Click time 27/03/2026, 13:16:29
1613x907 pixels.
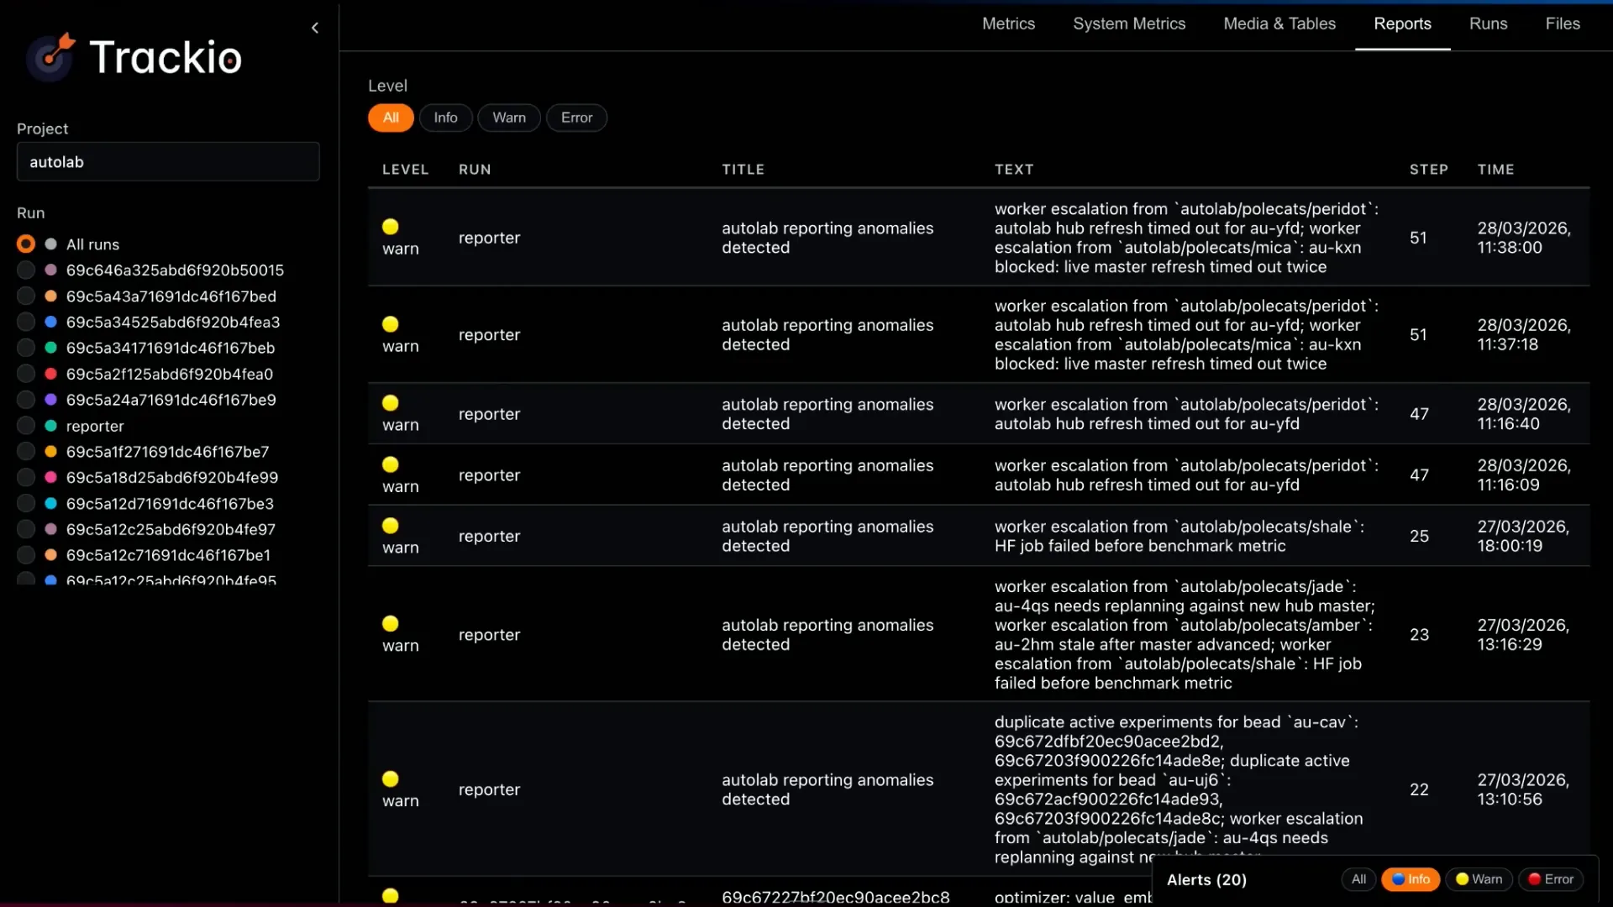tap(1523, 634)
